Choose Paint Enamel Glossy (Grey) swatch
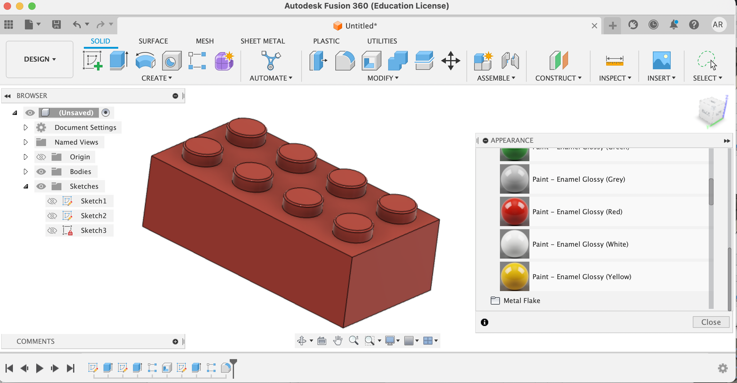Viewport: 737px width, 383px height. click(515, 179)
